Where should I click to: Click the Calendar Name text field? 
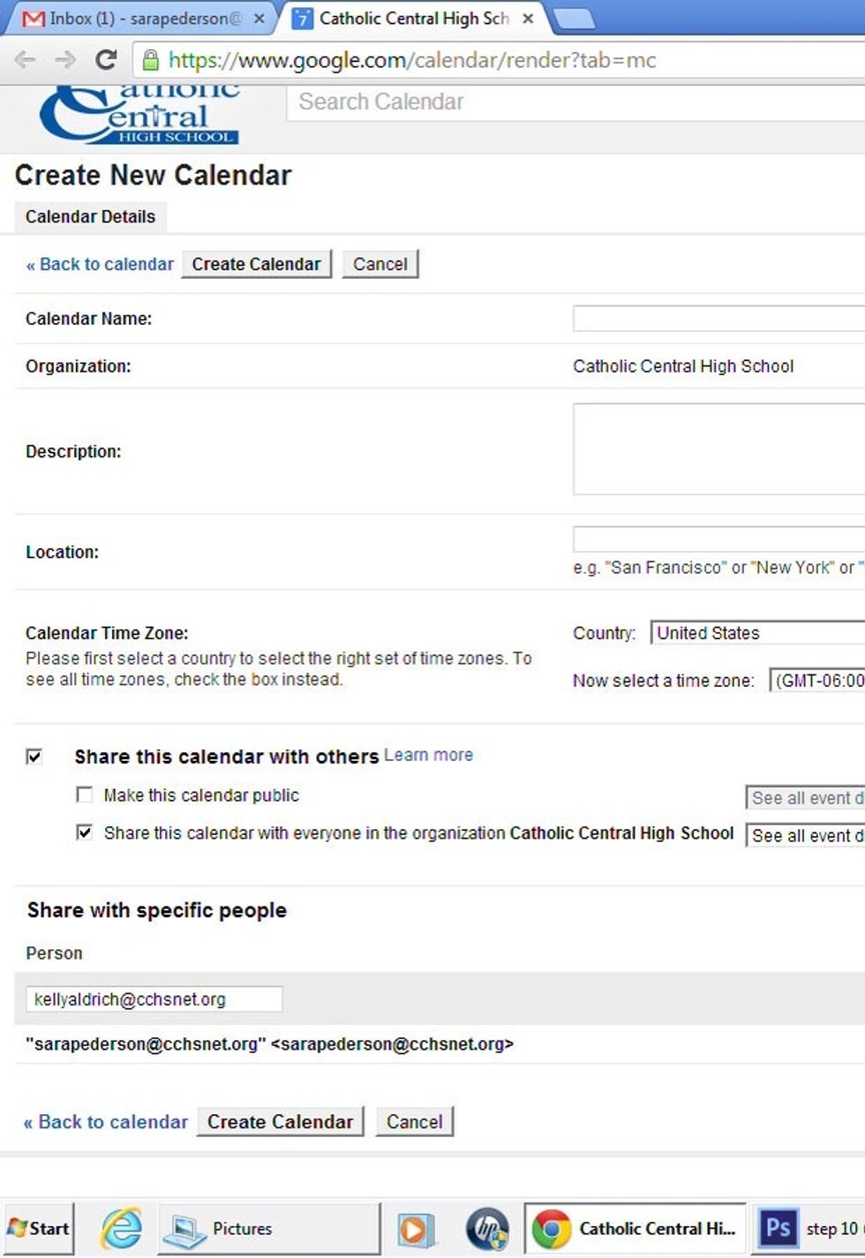coord(718,319)
